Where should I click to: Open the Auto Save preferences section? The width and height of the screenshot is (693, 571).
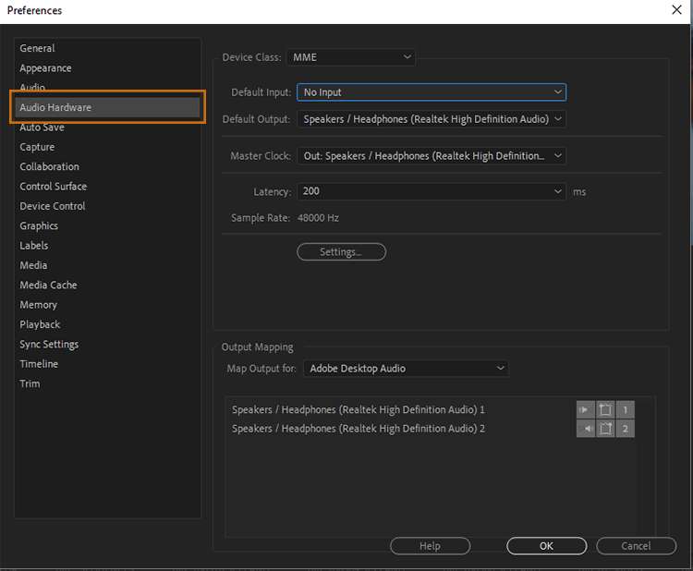[x=42, y=128]
